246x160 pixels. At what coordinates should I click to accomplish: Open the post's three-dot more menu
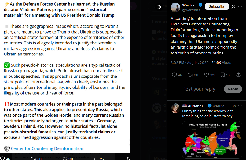(240, 7)
